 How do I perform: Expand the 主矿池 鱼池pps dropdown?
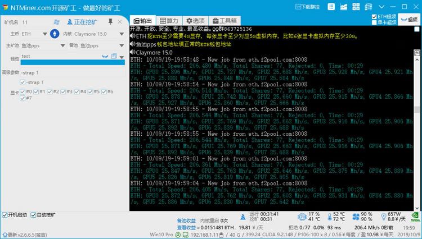click(62, 45)
